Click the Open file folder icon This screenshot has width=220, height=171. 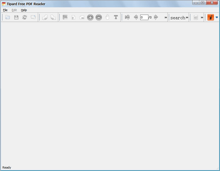tap(8, 17)
